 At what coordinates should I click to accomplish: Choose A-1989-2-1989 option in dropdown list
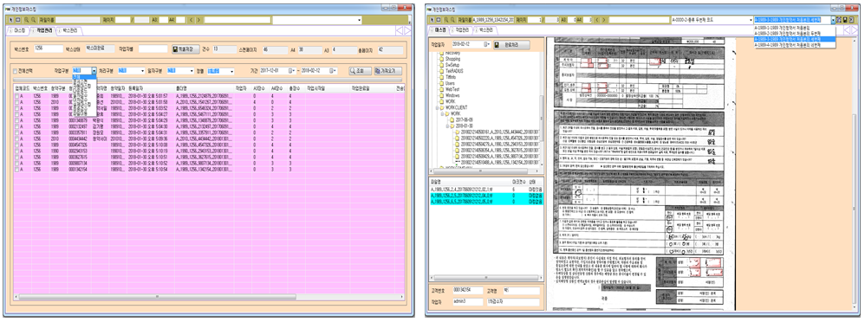[x=795, y=33]
